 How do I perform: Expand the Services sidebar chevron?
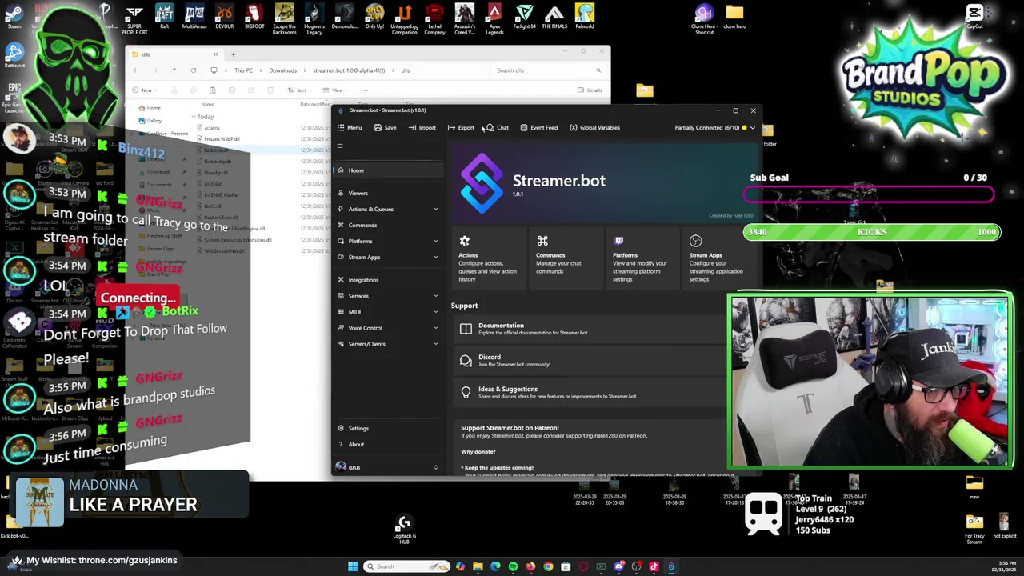coord(436,296)
